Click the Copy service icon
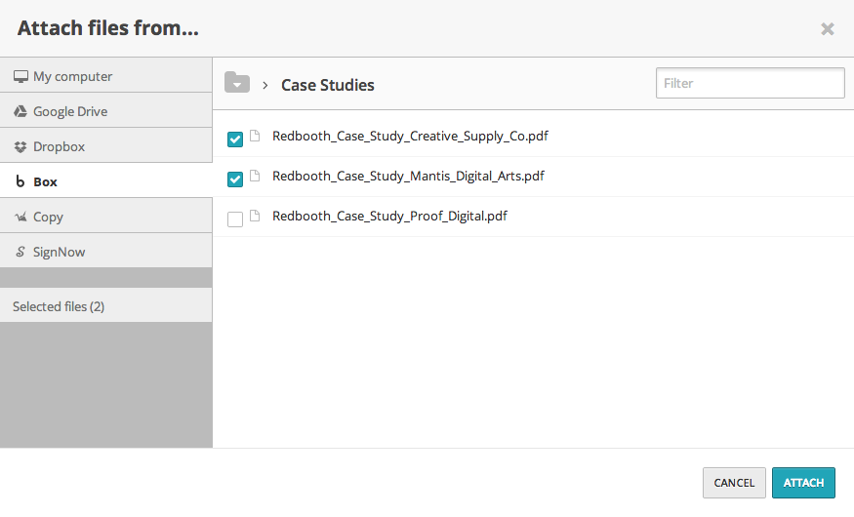Viewport: 854px width, 517px height. [x=20, y=217]
